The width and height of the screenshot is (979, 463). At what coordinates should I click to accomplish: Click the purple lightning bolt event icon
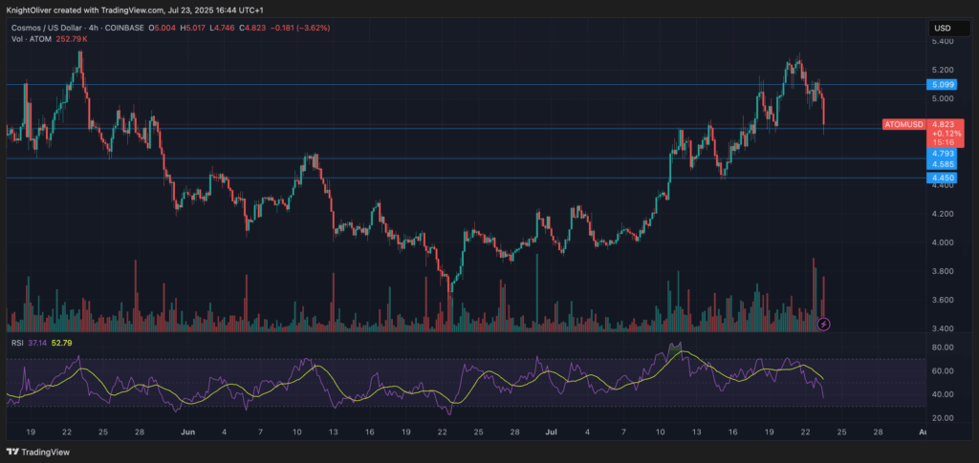(x=824, y=325)
